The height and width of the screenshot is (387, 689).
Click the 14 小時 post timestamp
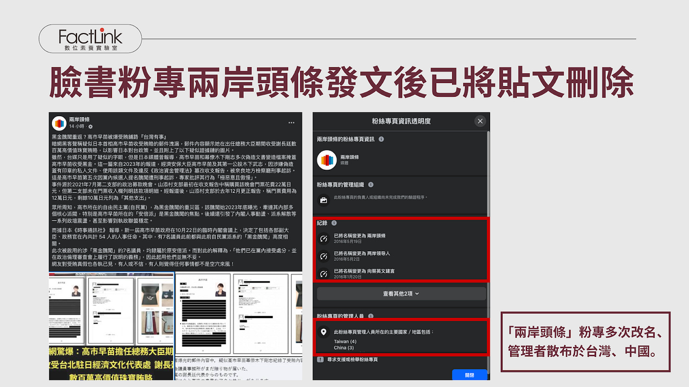coord(78,127)
